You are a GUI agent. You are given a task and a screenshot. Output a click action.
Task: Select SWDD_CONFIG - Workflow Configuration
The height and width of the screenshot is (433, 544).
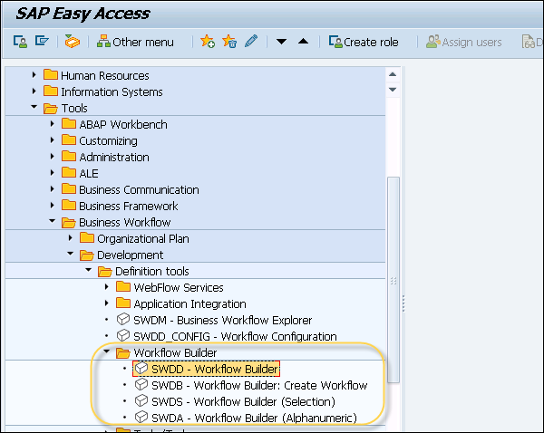coord(235,336)
